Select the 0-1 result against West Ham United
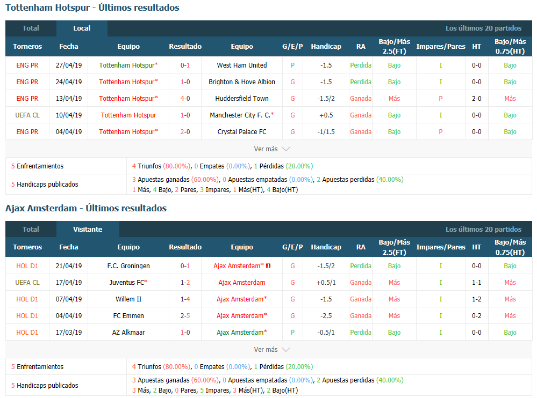The height and width of the screenshot is (398, 537). tap(185, 65)
